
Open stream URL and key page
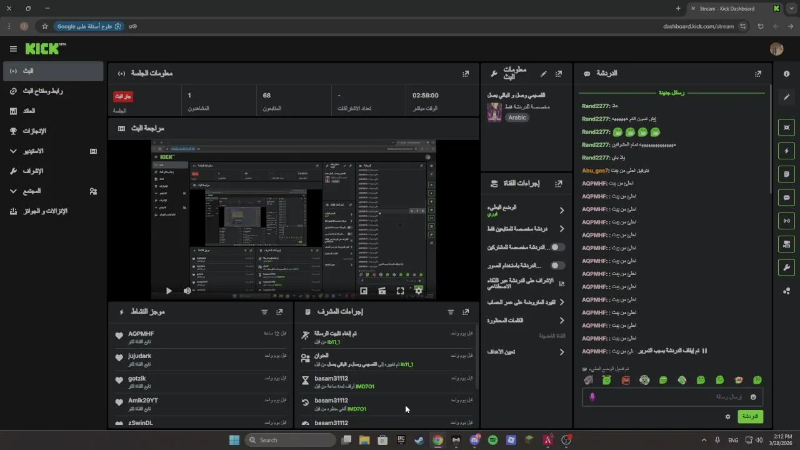tap(53, 91)
